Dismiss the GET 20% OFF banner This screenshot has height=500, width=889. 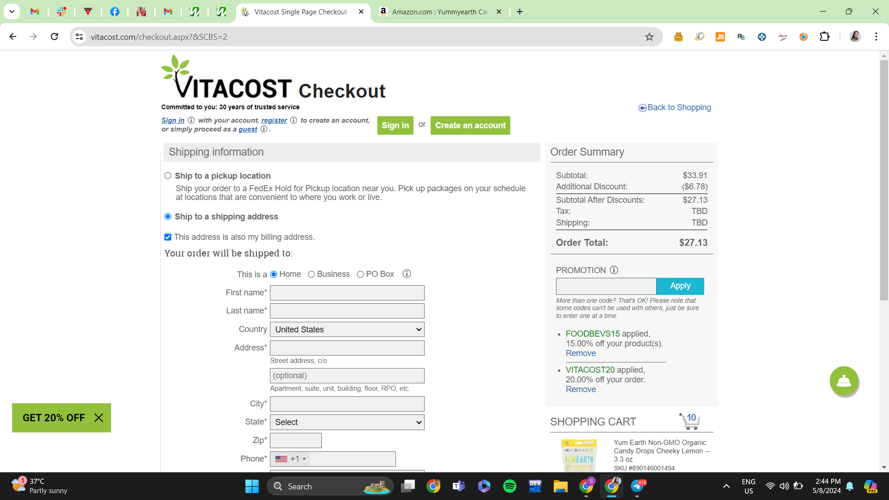99,418
